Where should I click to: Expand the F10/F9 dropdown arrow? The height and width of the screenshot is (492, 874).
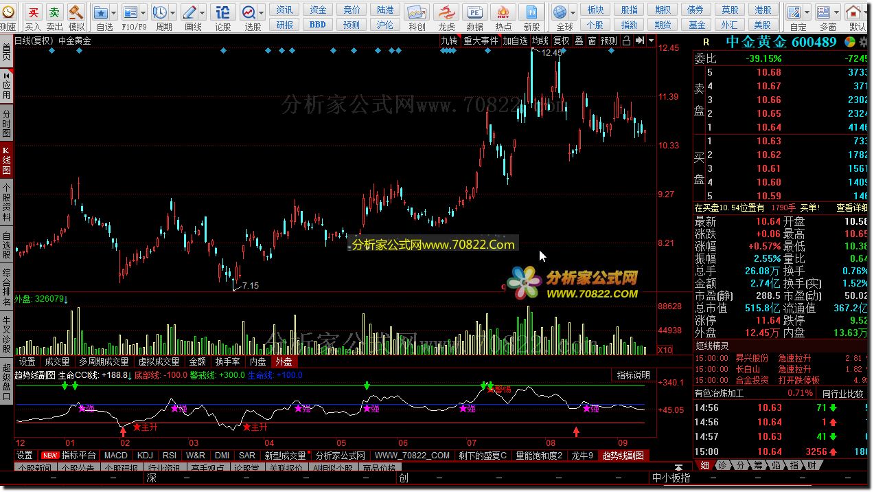(143, 12)
